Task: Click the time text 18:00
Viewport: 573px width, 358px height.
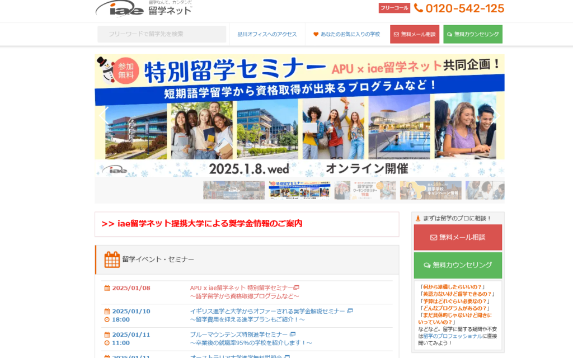Action: tap(121, 319)
